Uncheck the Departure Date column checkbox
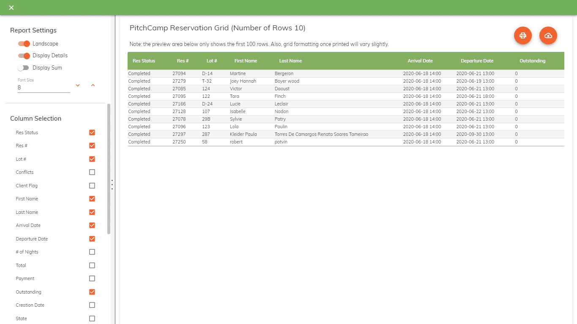 tap(92, 239)
